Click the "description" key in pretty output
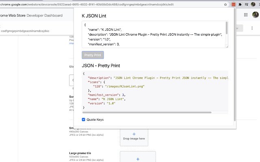Screen dimensions: 260x162 click(x=99, y=78)
